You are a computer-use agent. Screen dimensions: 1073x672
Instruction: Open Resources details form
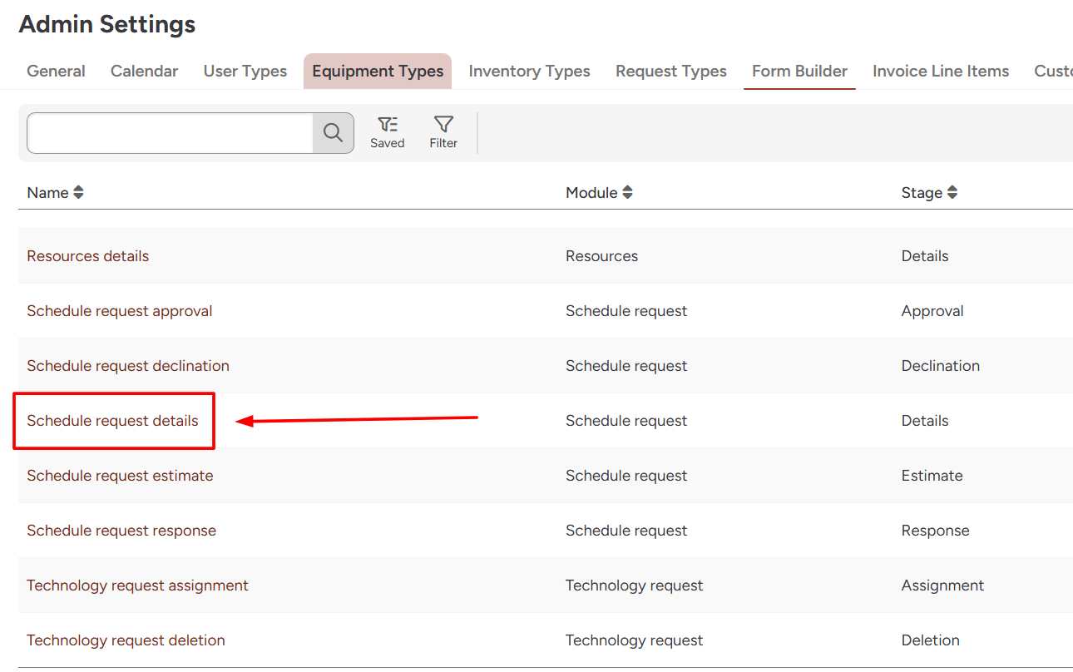(x=87, y=256)
